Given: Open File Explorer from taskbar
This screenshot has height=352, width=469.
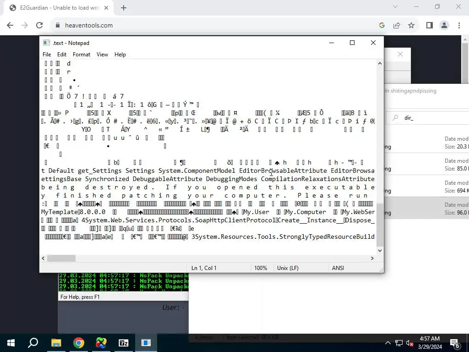Looking at the screenshot, I should [x=56, y=343].
